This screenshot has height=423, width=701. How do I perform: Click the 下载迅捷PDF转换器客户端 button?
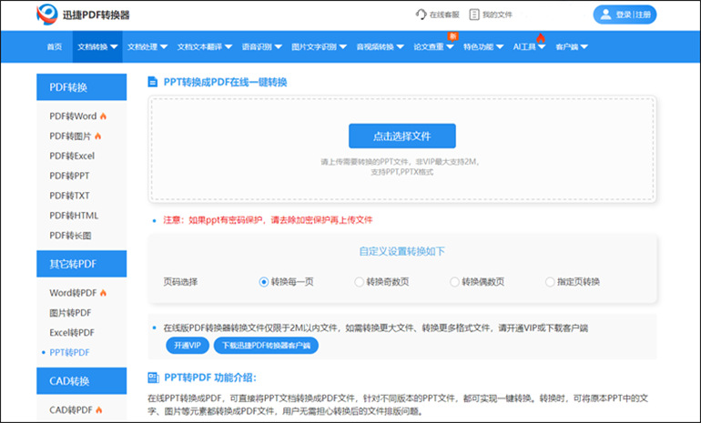266,346
